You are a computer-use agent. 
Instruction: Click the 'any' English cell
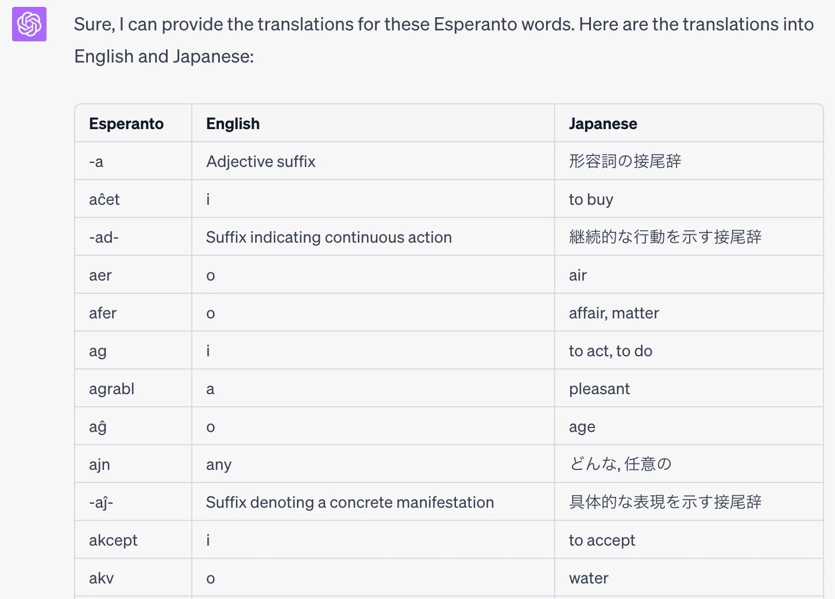coord(373,464)
